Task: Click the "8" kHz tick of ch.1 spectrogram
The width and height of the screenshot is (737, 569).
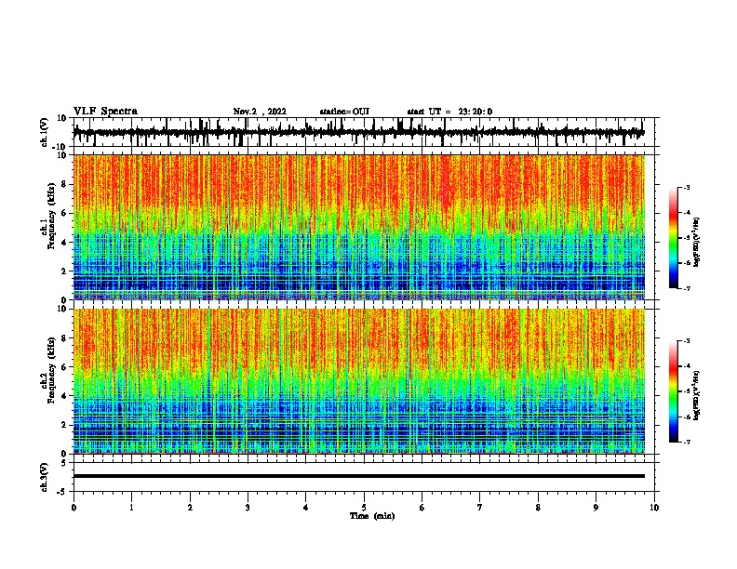Action: click(x=64, y=184)
